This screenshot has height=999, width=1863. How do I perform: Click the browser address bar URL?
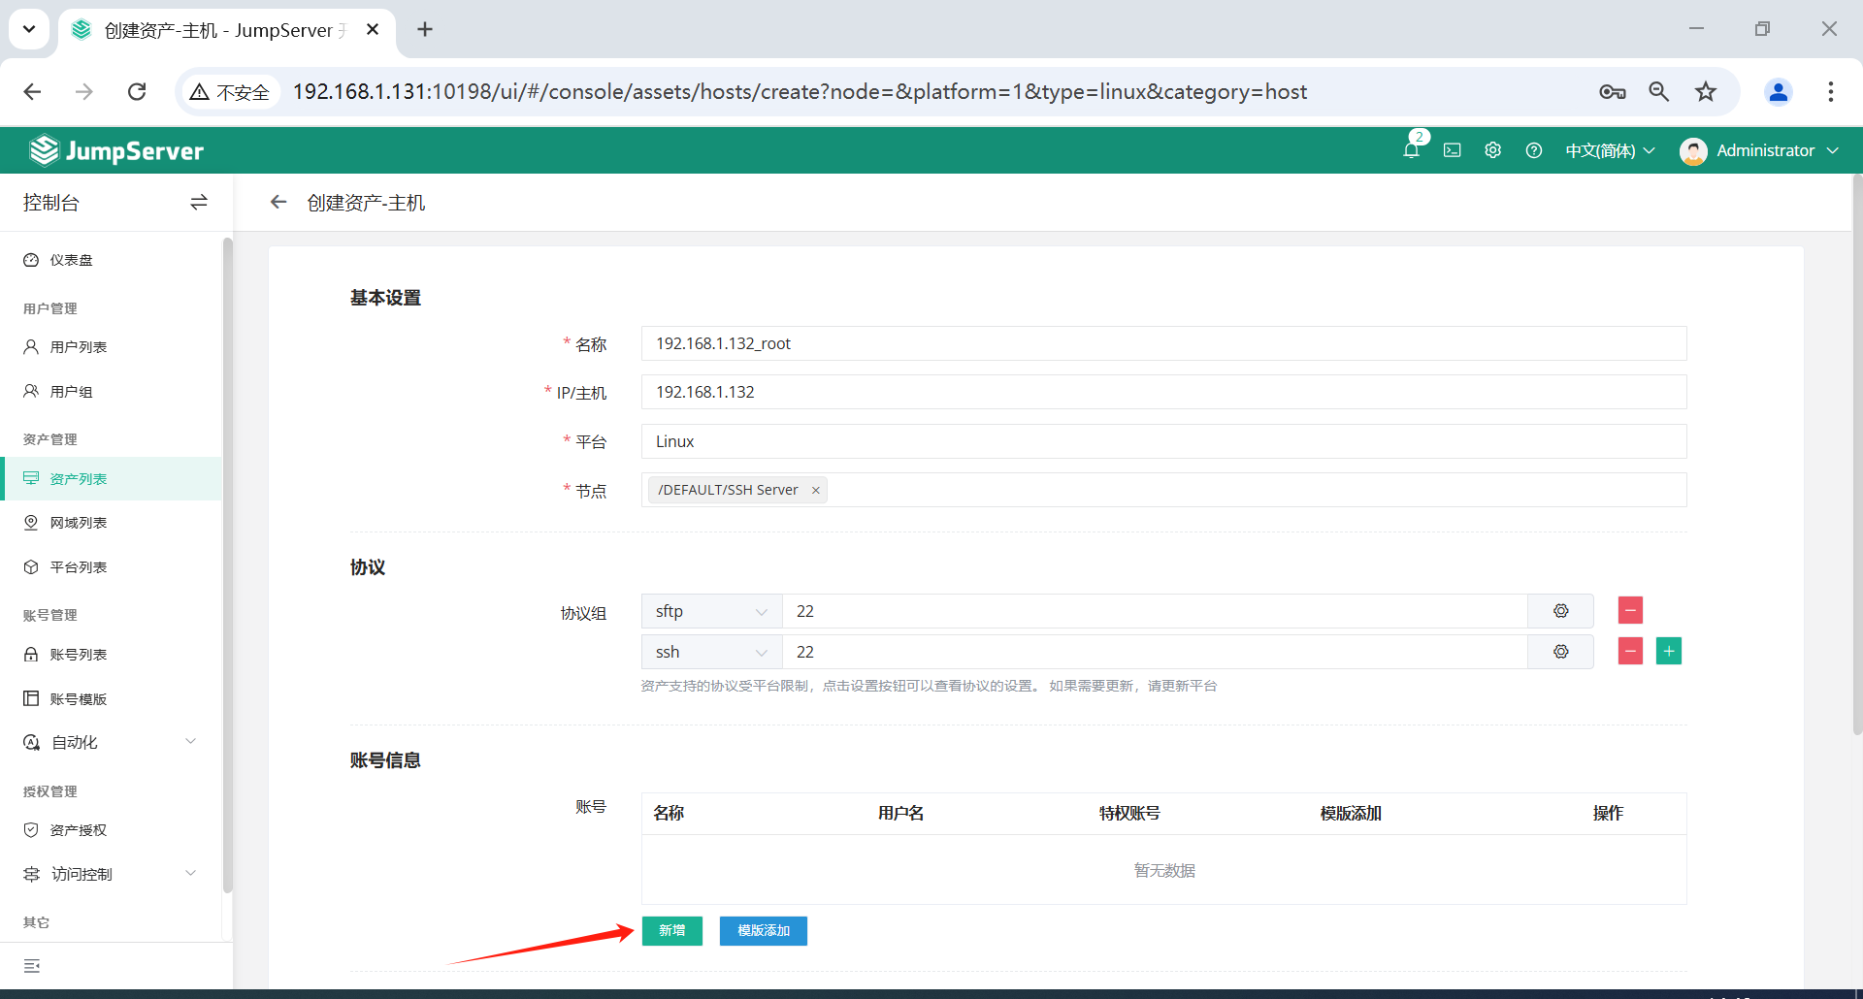point(800,91)
